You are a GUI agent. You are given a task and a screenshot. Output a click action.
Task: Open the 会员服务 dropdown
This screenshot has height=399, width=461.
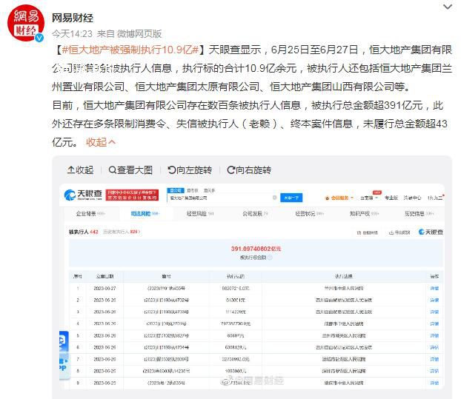339,198
